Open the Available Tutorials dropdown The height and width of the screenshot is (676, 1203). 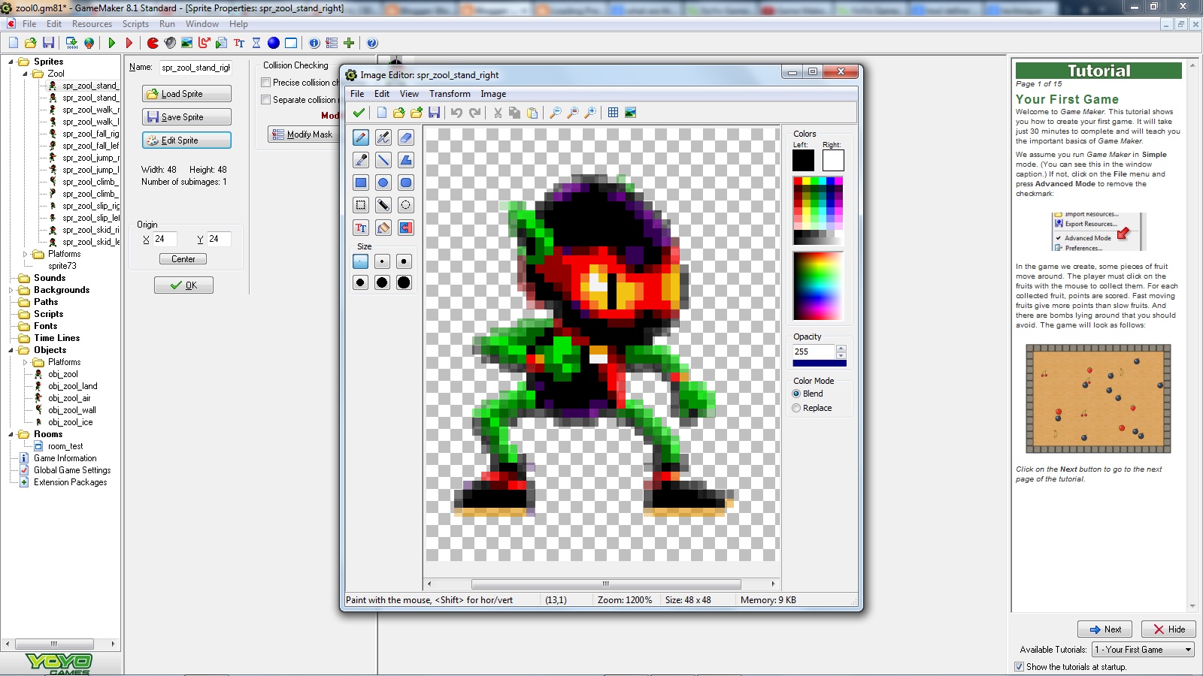pyautogui.click(x=1188, y=650)
